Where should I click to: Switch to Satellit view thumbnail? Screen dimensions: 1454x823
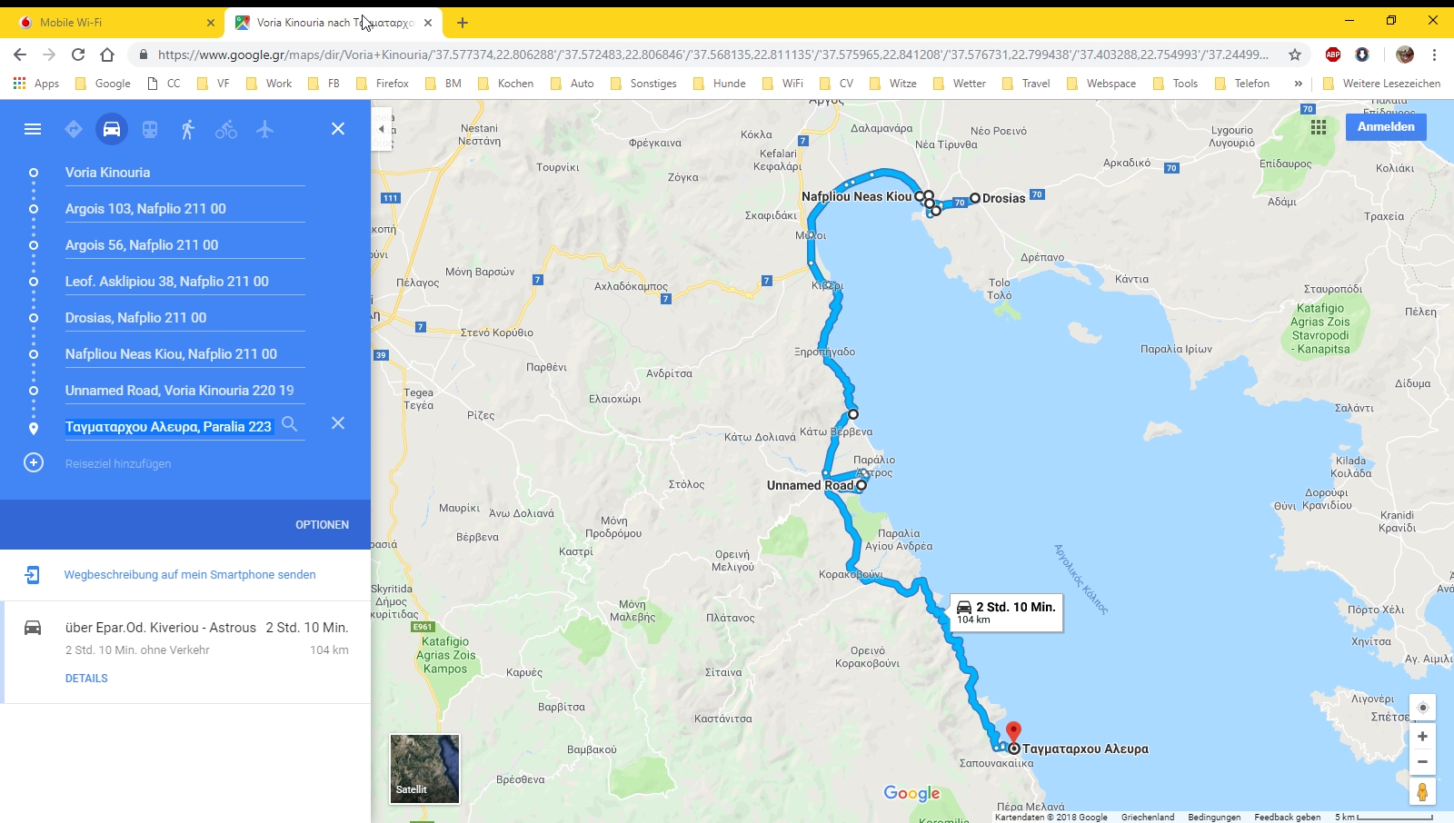(424, 768)
